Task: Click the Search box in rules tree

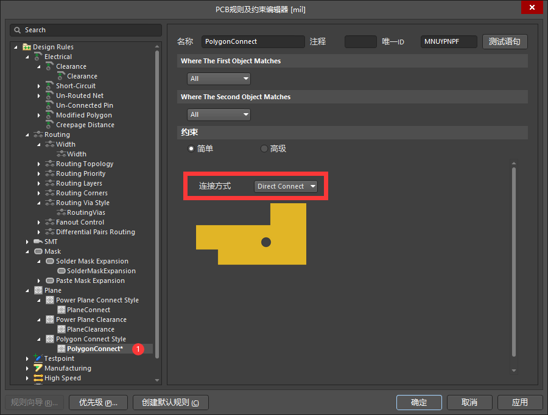Action: click(86, 30)
